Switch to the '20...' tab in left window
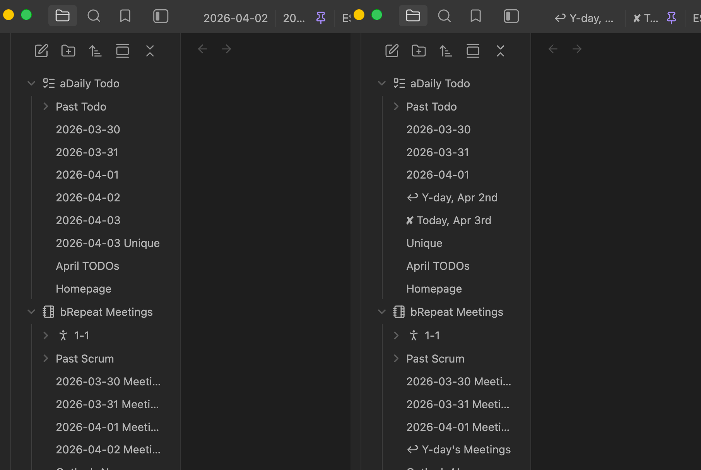The image size is (701, 470). tap(294, 18)
